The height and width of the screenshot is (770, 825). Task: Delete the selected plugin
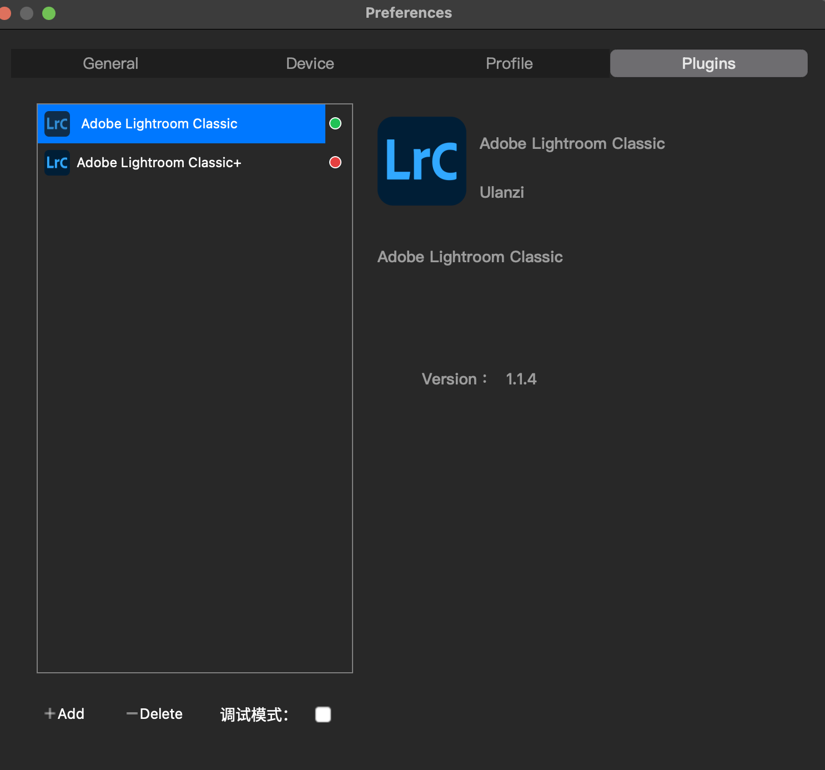point(154,714)
